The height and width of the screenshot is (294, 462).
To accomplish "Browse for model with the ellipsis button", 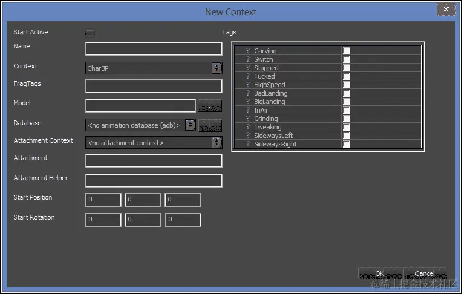I will tap(210, 106).
